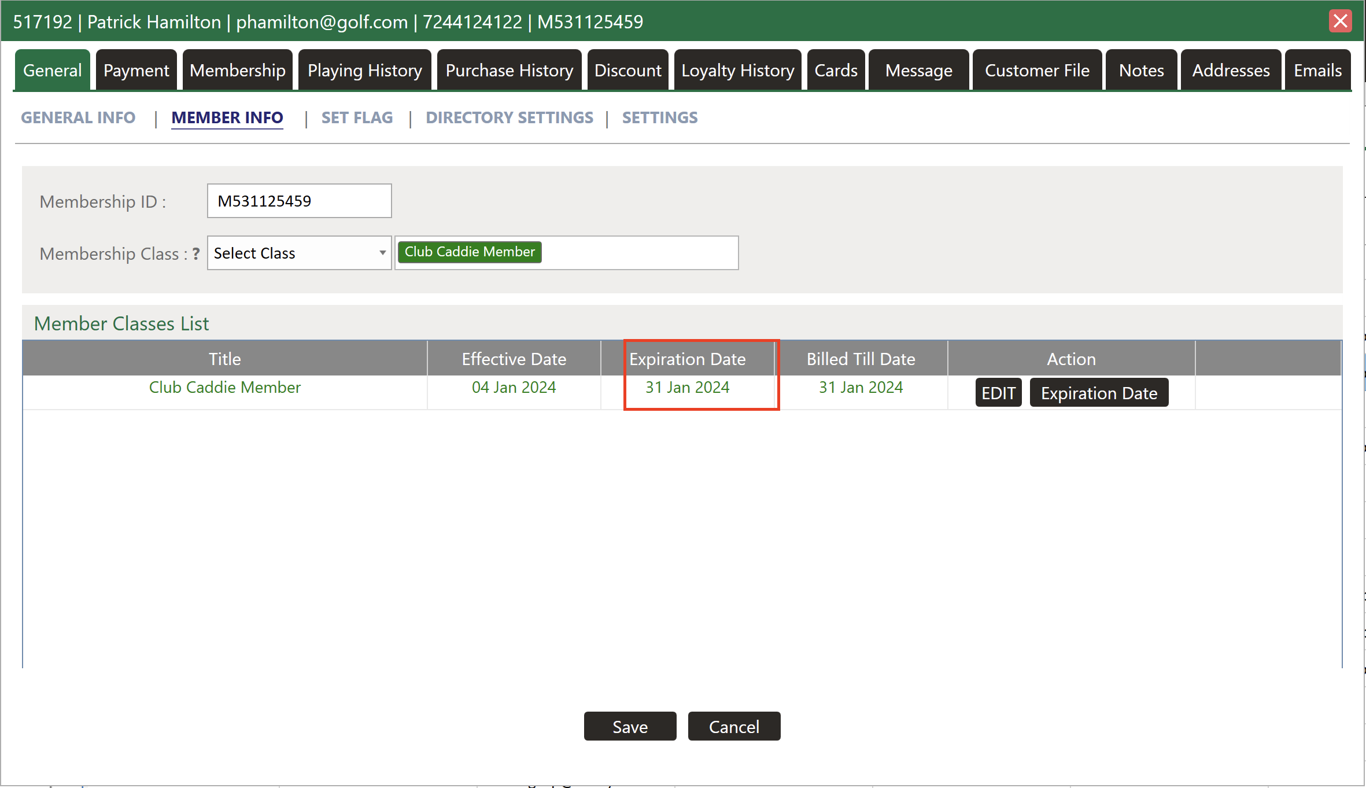Click the Membership ID input field

tap(299, 201)
